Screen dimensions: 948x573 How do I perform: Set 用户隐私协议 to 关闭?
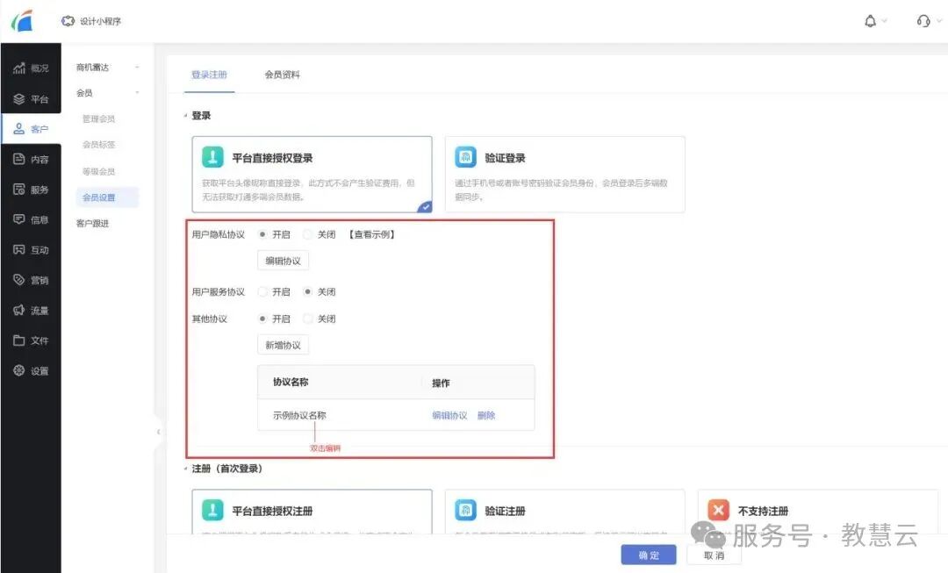click(x=307, y=234)
